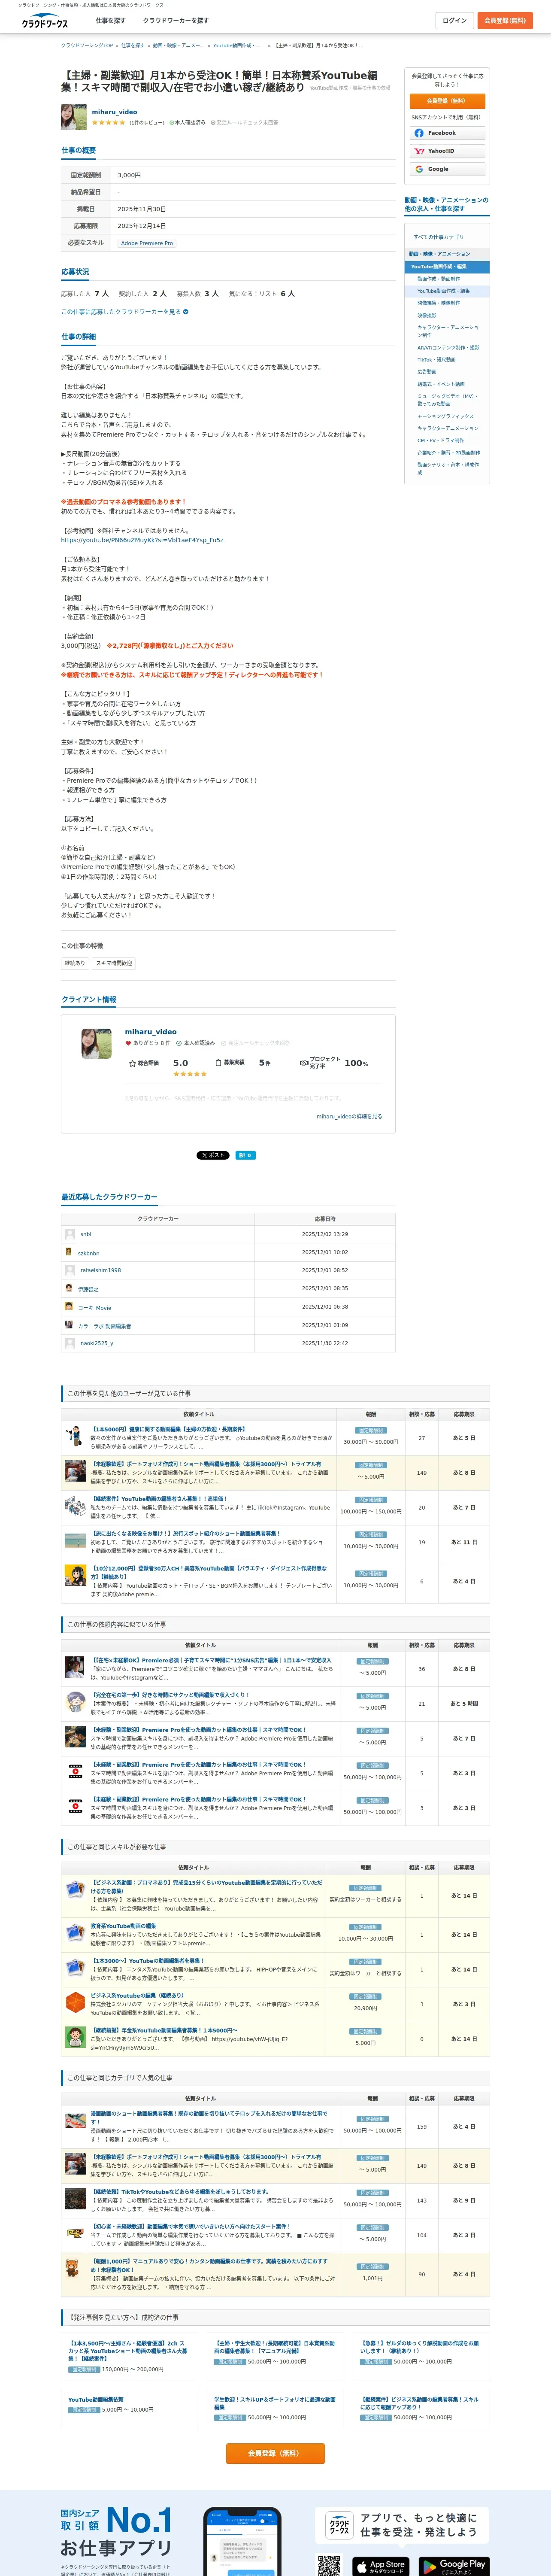551x2576 pixels.
Task: Click the App Store download badge
Action: 380,2566
